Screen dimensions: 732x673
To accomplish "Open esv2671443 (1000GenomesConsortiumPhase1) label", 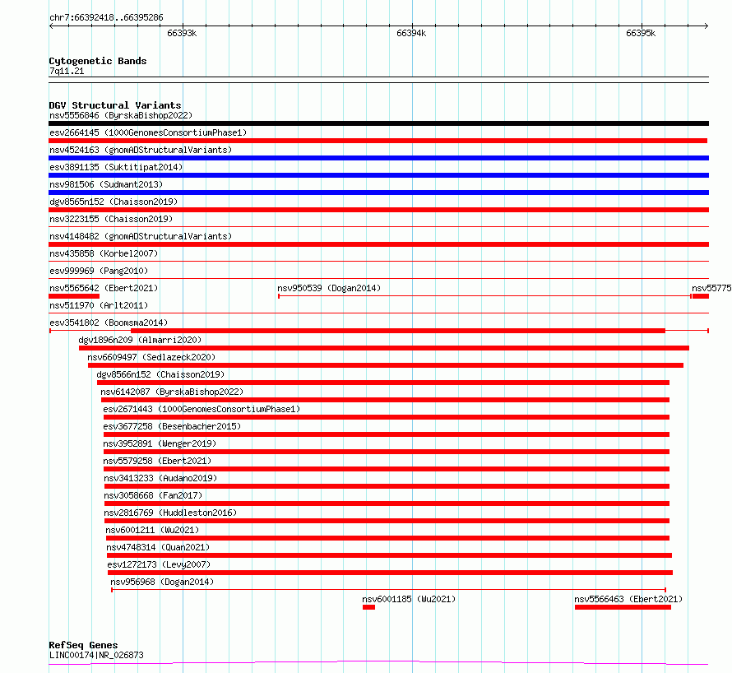I will tap(202, 409).
